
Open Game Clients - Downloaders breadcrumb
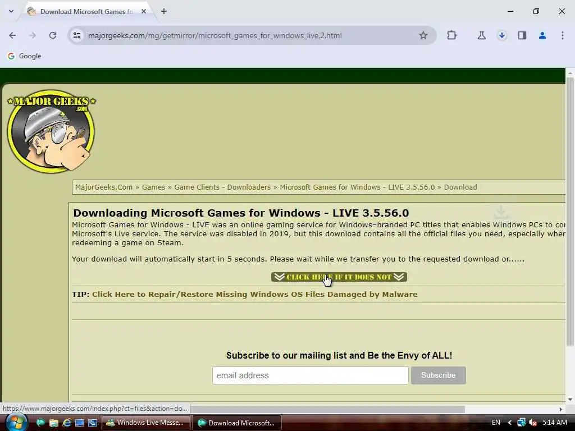click(222, 187)
